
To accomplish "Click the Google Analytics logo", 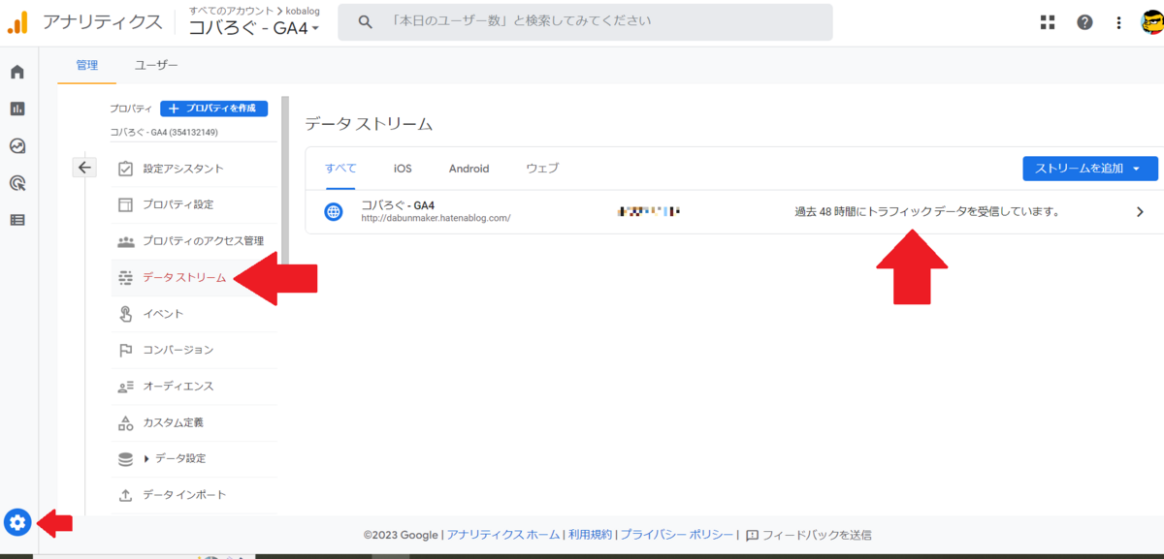I will [x=17, y=21].
